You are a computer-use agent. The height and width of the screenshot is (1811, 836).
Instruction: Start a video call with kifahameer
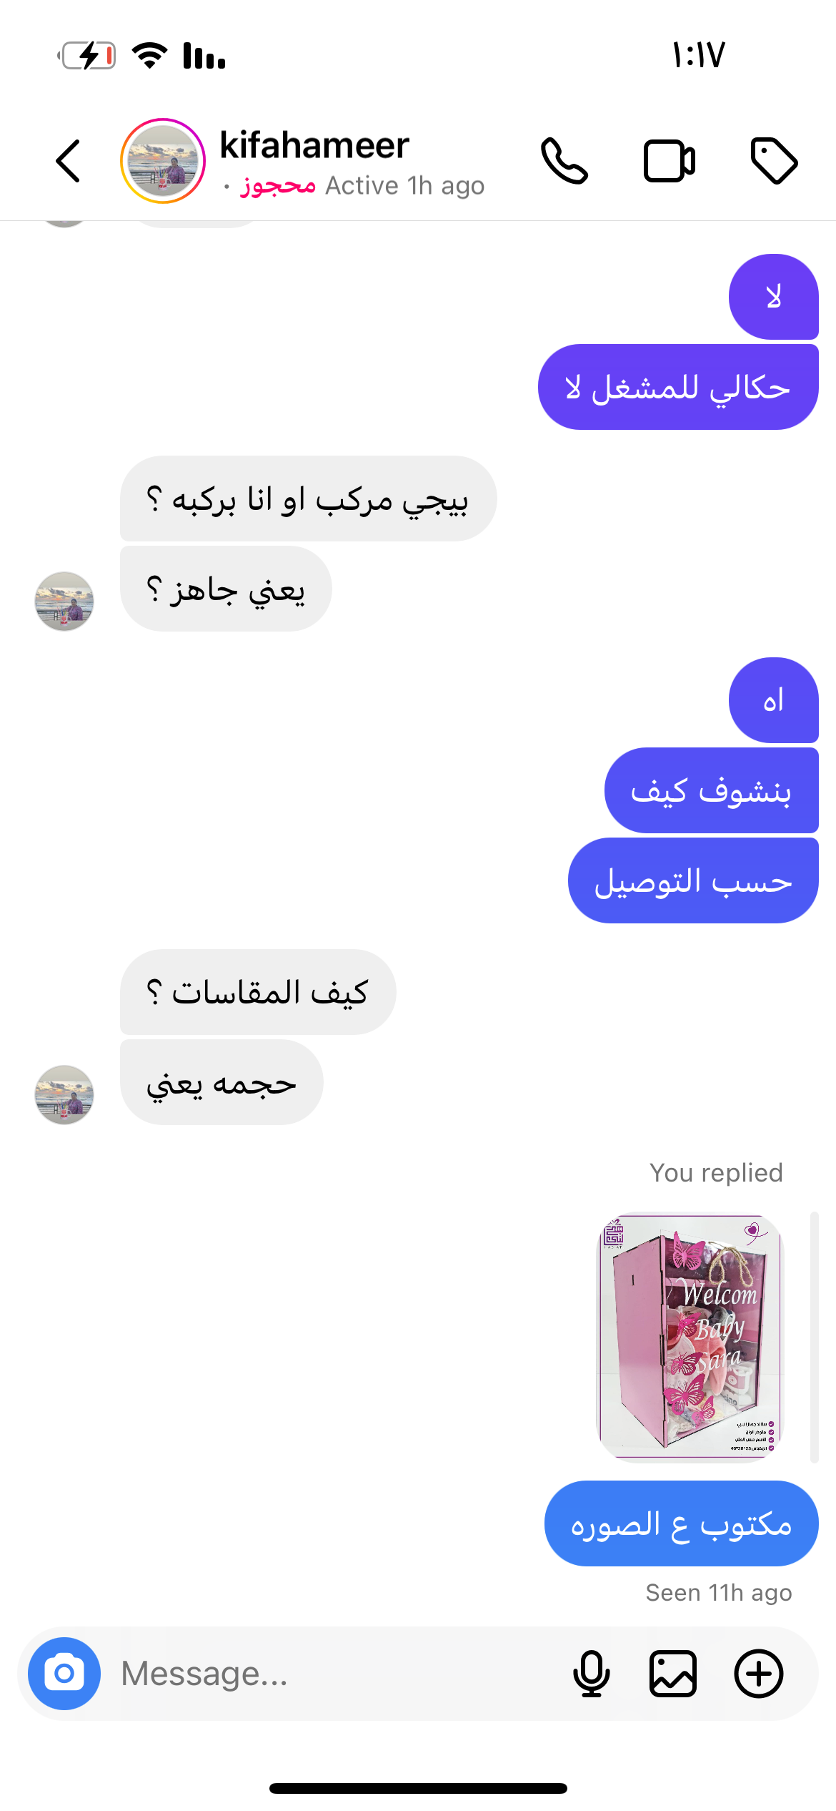pyautogui.click(x=670, y=161)
